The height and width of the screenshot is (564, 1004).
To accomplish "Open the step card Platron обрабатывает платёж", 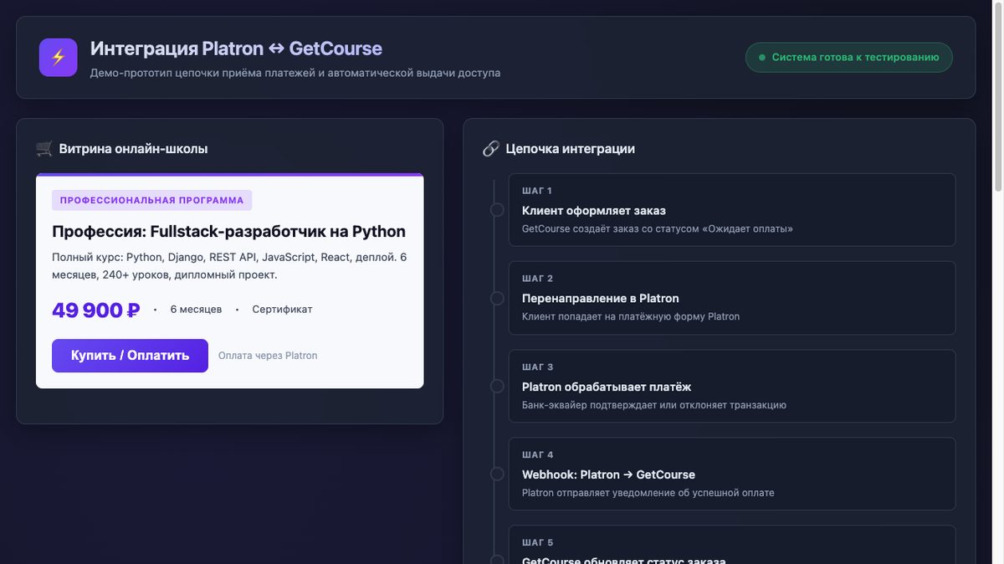I will coord(732,386).
